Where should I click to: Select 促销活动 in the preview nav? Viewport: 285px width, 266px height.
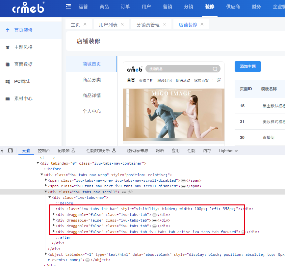[183, 80]
